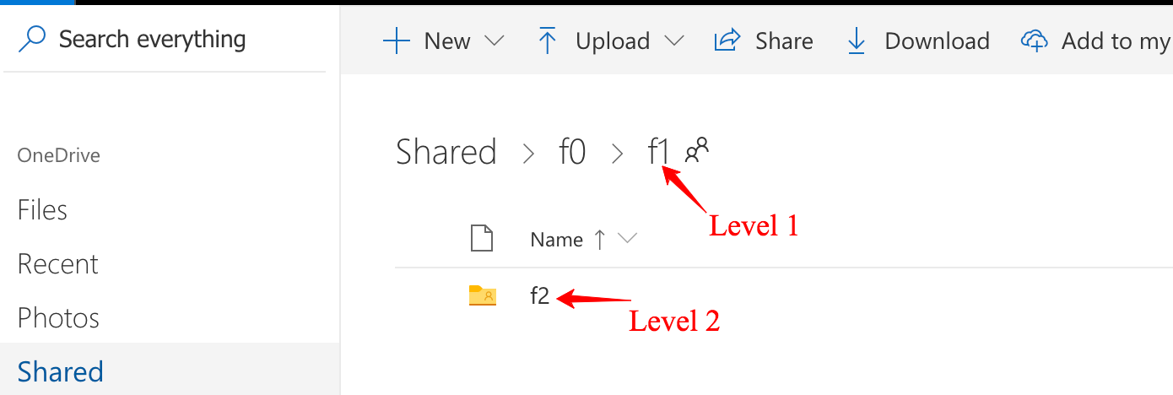Click the Upload arrow icon
1173x395 pixels.
click(548, 41)
